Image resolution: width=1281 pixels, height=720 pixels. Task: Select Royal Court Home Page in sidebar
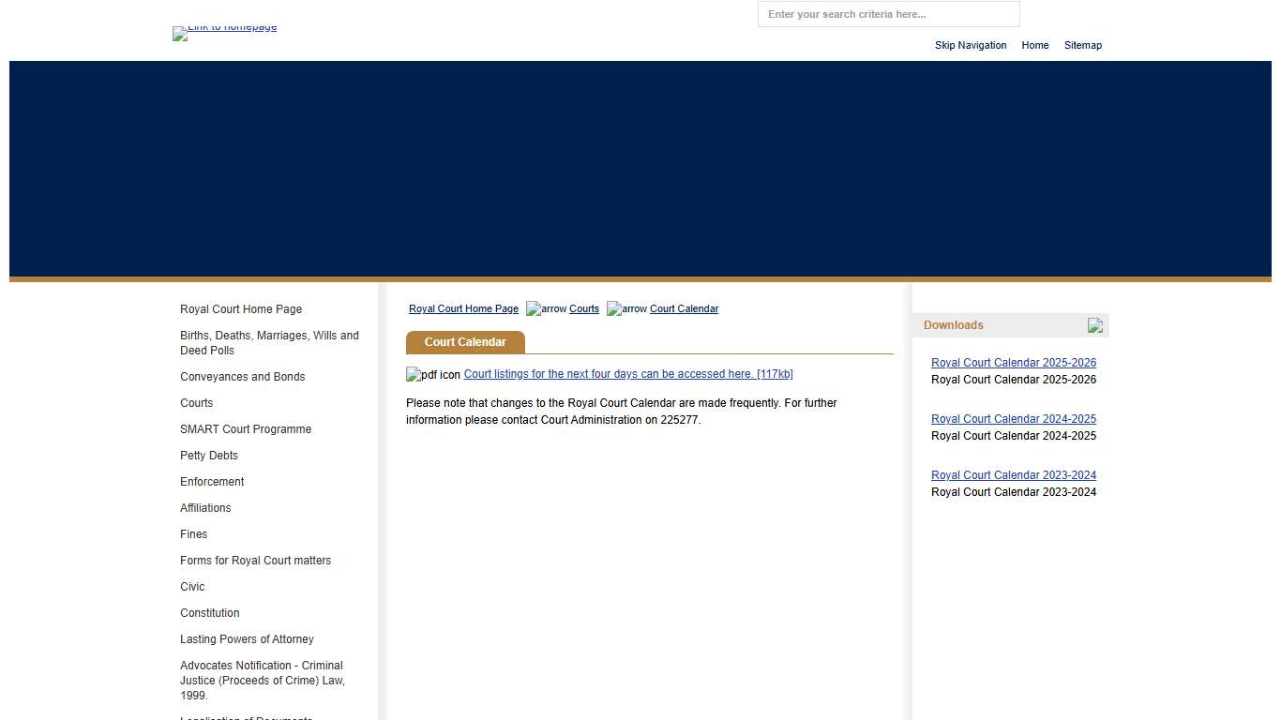[x=241, y=309]
